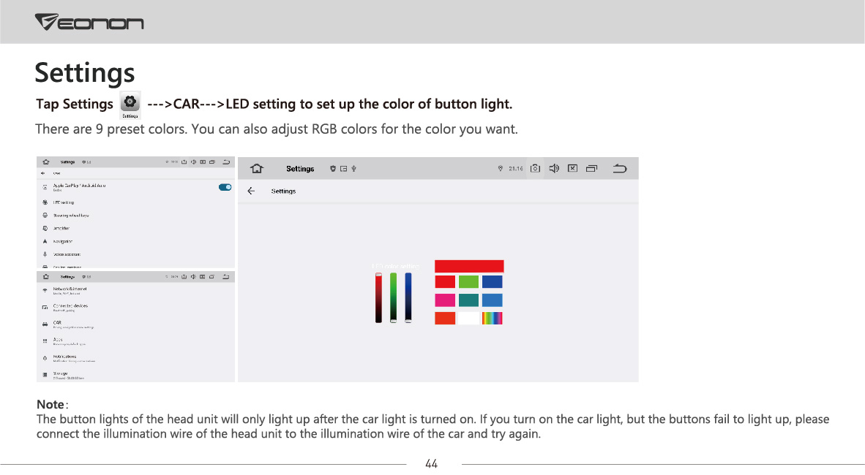Screen dimensions: 865x475
Task: Choose the pink preset color swatch
Action: click(445, 300)
